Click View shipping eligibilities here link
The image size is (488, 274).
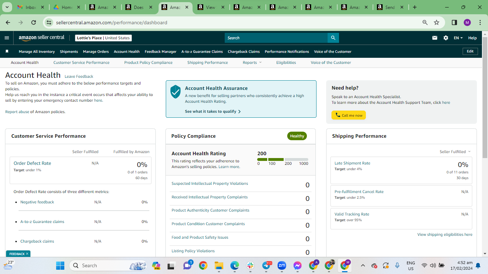point(445,234)
